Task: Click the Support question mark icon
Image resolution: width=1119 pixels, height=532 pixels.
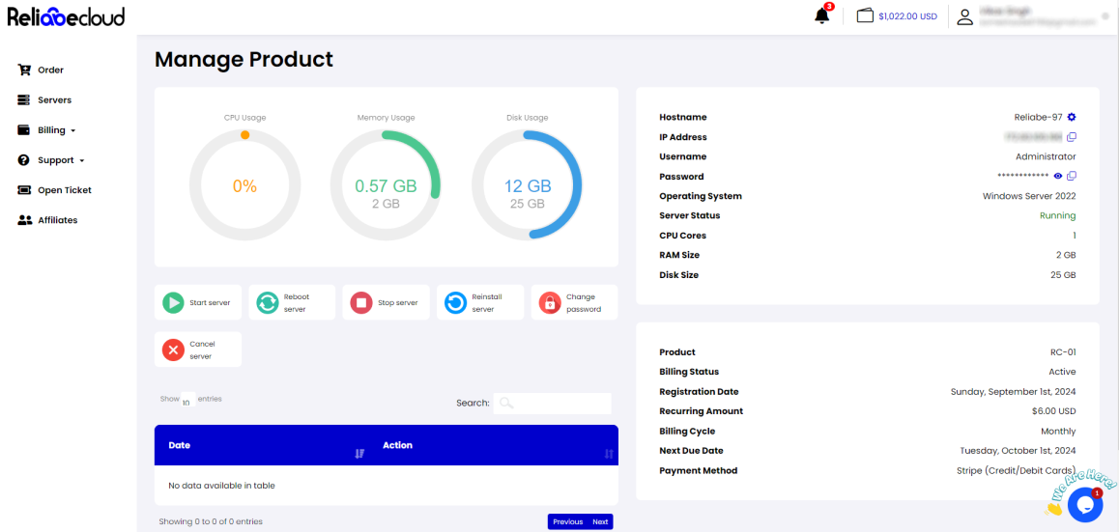Action: click(x=25, y=159)
